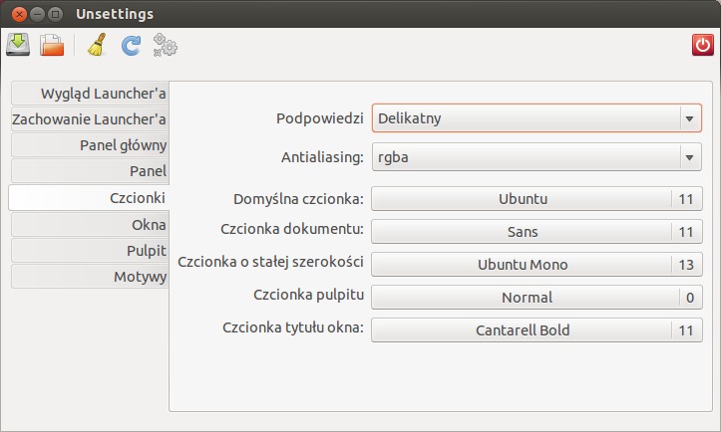721x432 pixels.
Task: Click the blue reload arrow icon
Action: [131, 46]
